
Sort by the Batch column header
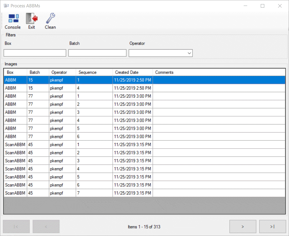pyautogui.click(x=38, y=73)
